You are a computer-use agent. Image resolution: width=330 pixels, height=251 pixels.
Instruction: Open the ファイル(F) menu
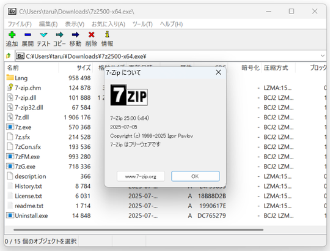(x=20, y=24)
